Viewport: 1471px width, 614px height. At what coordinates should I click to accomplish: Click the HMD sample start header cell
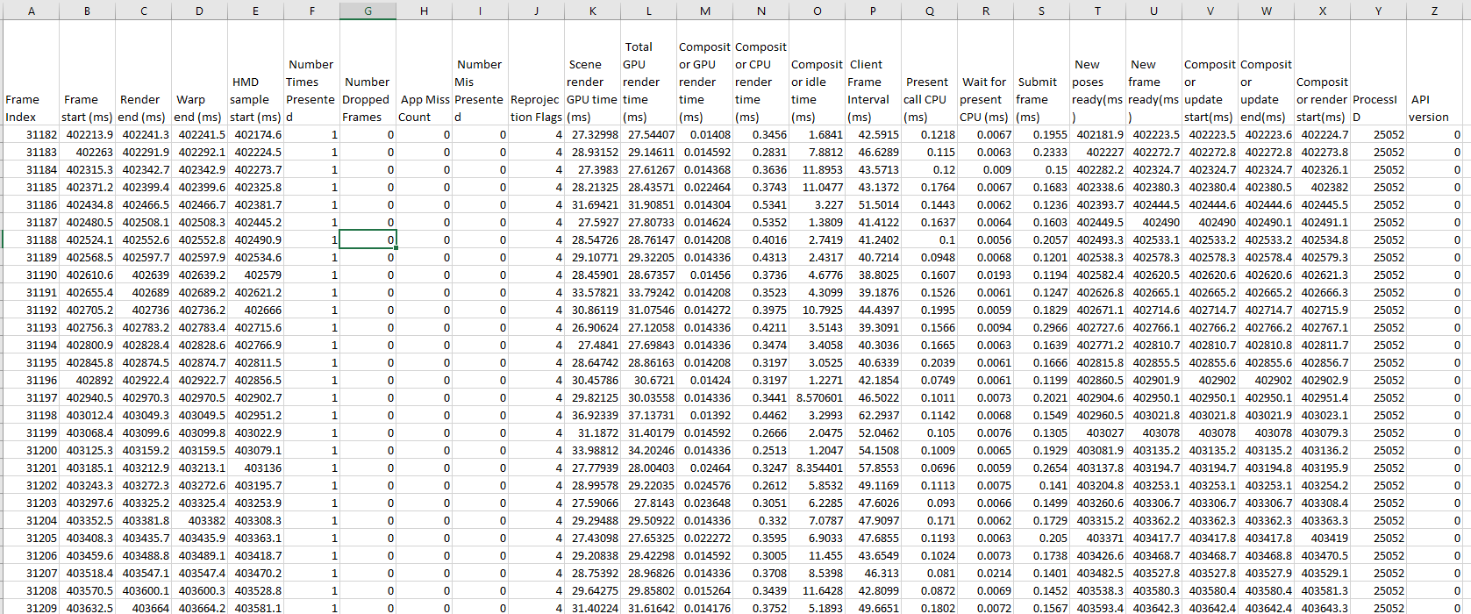pyautogui.click(x=255, y=73)
